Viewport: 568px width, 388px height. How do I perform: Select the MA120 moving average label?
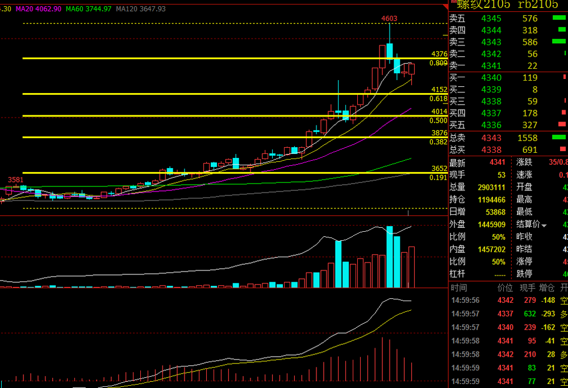click(140, 9)
